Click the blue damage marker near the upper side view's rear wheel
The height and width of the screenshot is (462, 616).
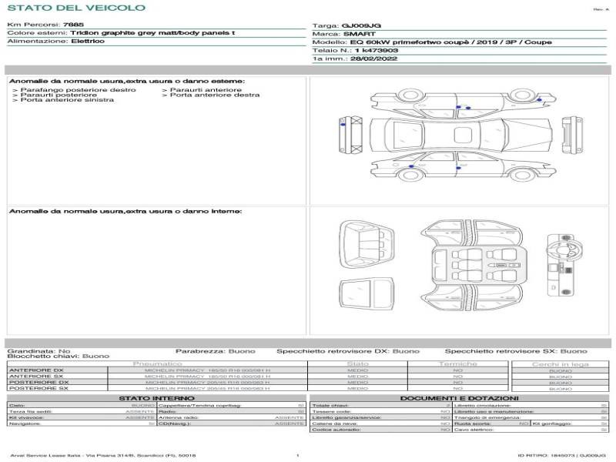[540, 100]
